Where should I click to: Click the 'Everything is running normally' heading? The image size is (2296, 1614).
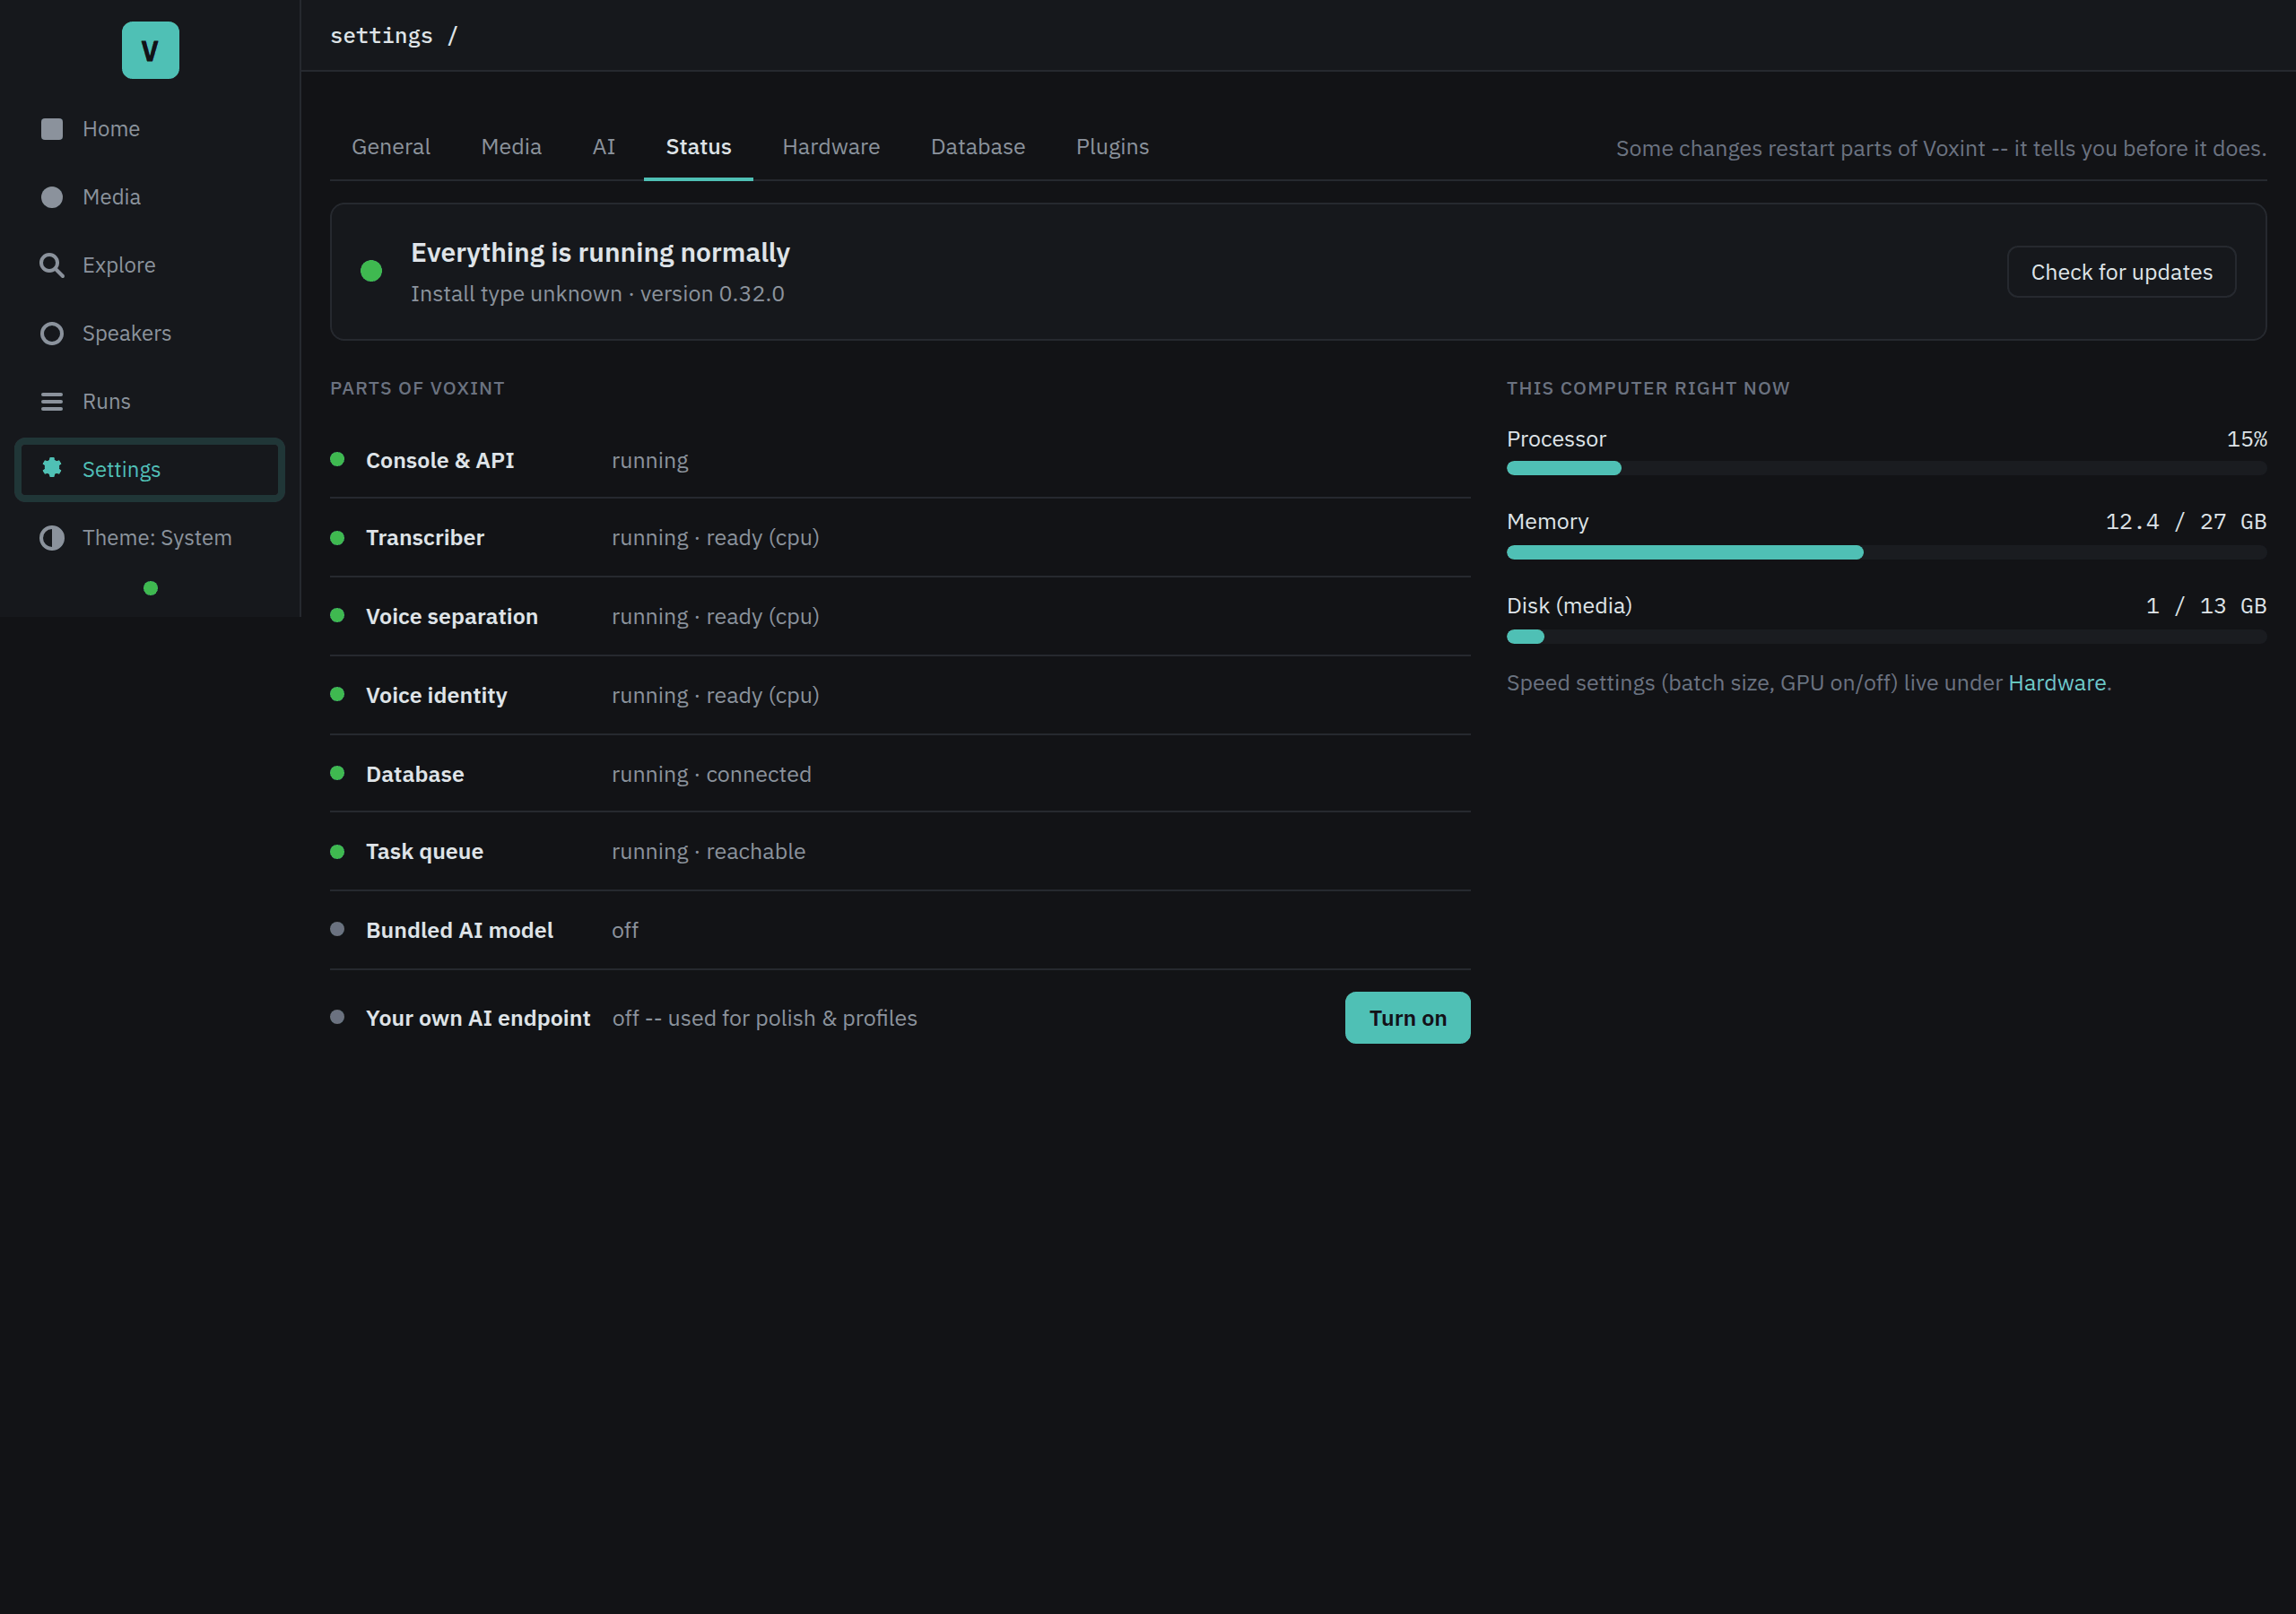point(600,252)
